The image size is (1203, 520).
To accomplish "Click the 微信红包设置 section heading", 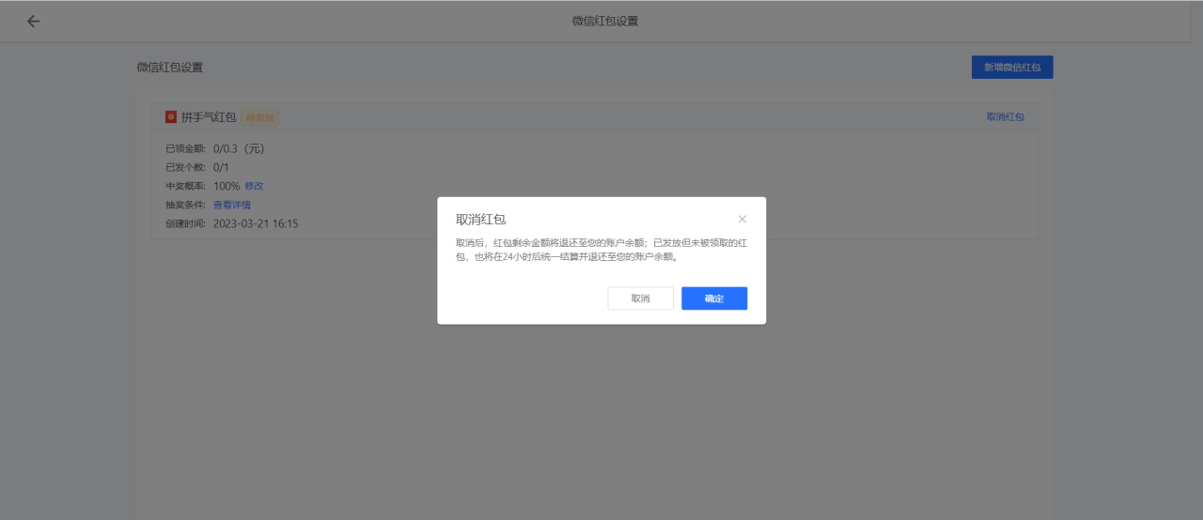I will 170,68.
